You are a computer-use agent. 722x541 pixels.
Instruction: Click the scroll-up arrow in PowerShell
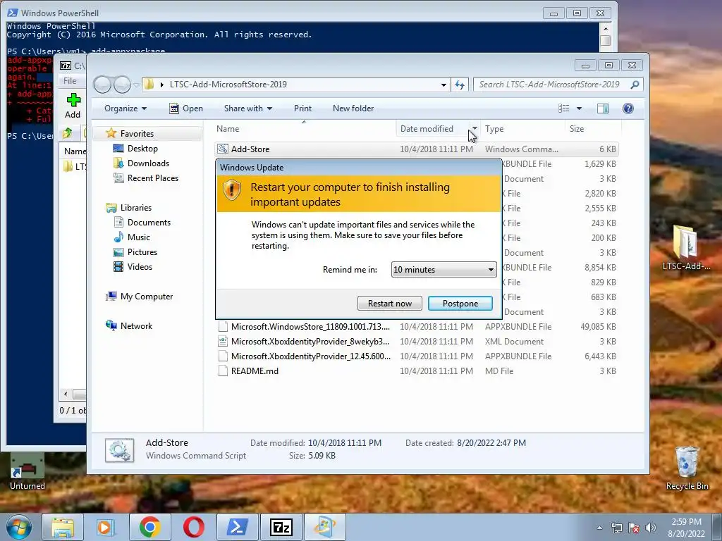pyautogui.click(x=606, y=29)
